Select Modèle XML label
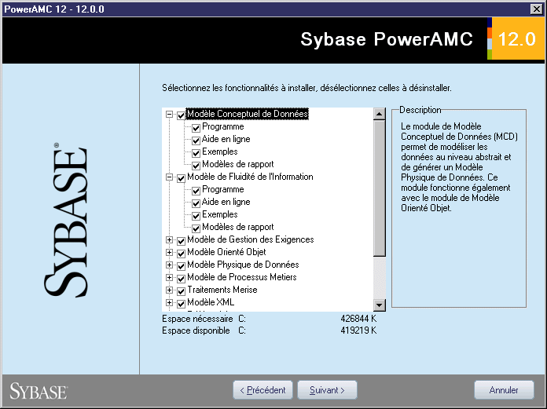This screenshot has height=409, width=547. coord(211,302)
